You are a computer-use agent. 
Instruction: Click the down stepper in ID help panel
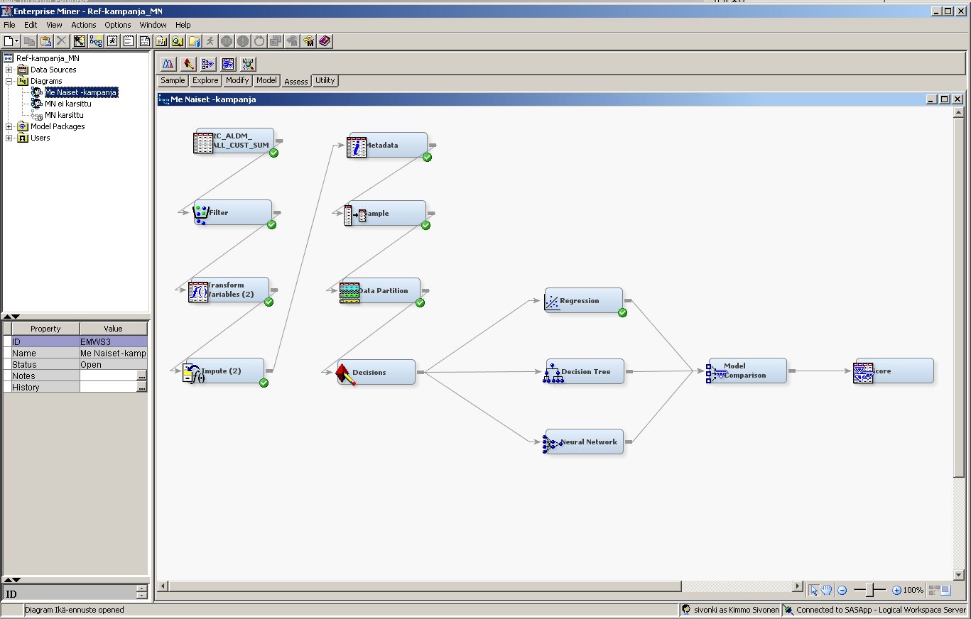click(142, 596)
